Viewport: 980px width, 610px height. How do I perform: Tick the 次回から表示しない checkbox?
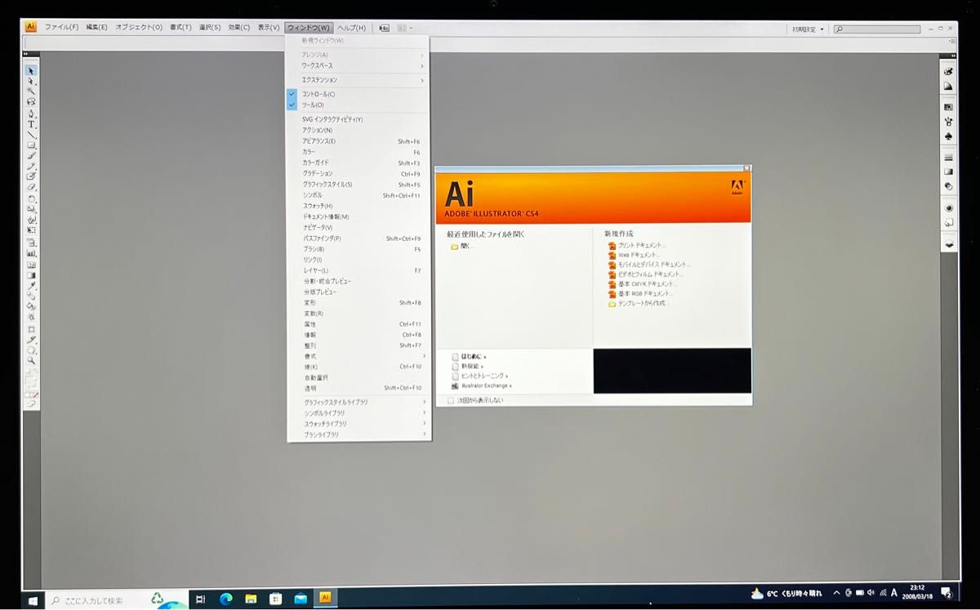coord(451,400)
